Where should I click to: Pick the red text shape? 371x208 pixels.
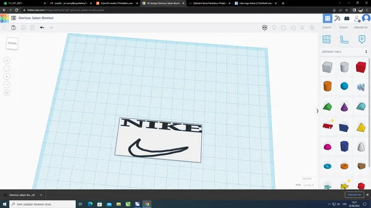point(328,126)
